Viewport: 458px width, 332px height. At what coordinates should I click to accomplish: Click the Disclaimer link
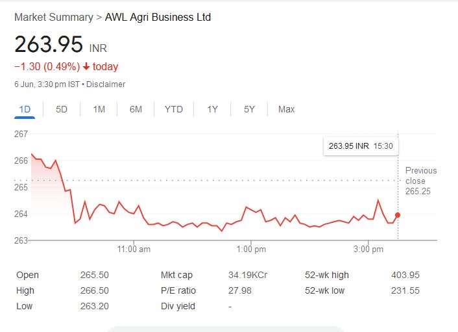pos(106,84)
